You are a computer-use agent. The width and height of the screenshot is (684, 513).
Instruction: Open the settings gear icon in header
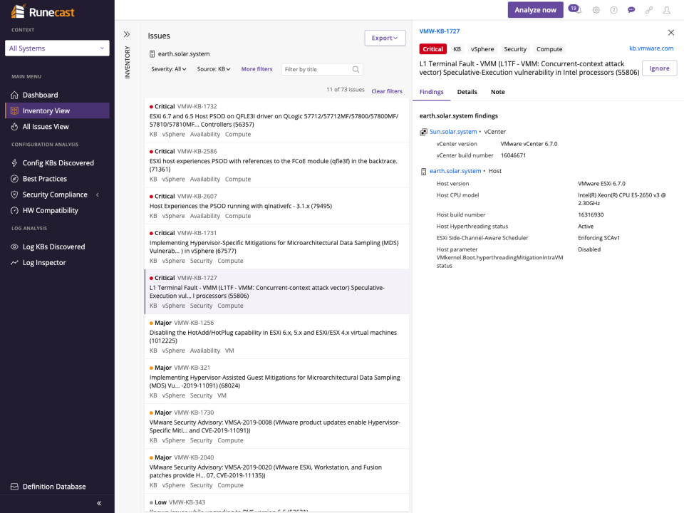[596, 10]
